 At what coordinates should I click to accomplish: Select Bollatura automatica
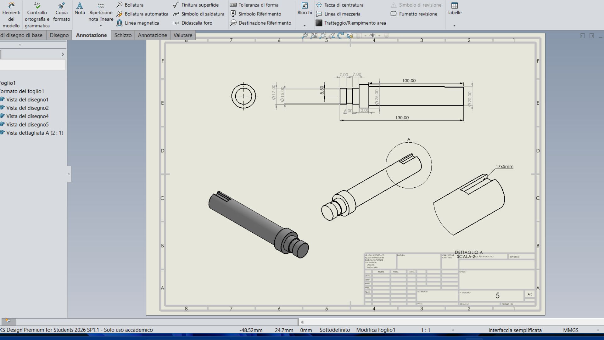142,14
